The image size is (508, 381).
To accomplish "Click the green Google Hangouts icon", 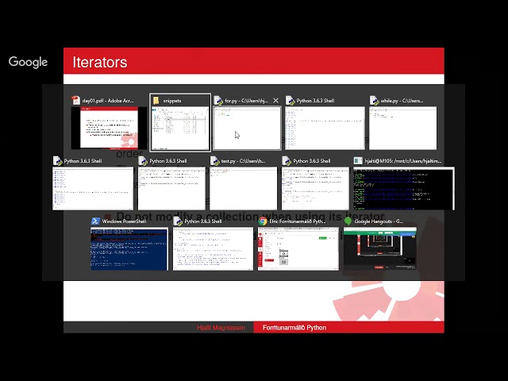I will click(x=348, y=221).
